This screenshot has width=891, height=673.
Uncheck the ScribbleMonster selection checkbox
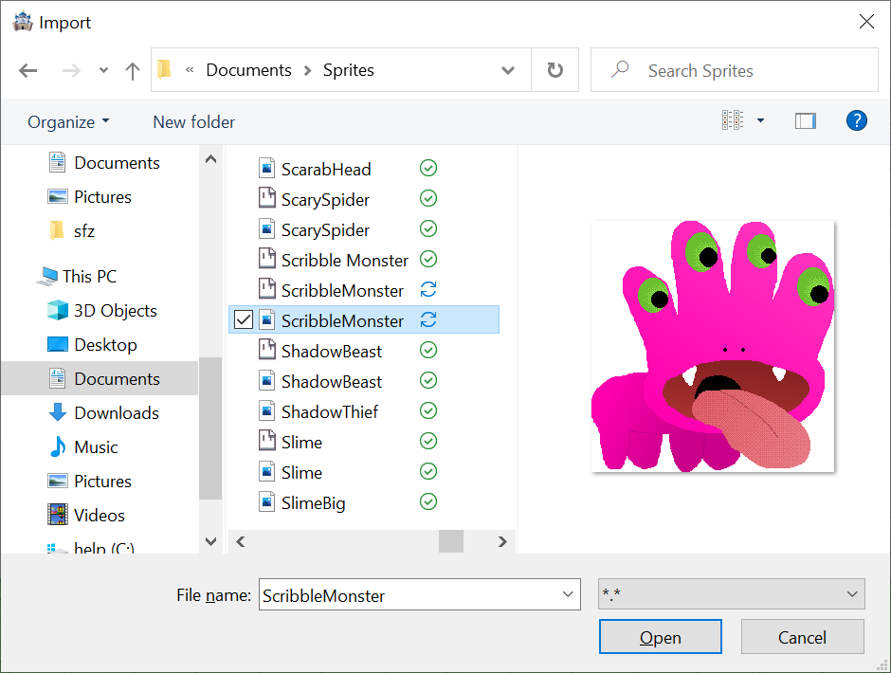[x=244, y=319]
